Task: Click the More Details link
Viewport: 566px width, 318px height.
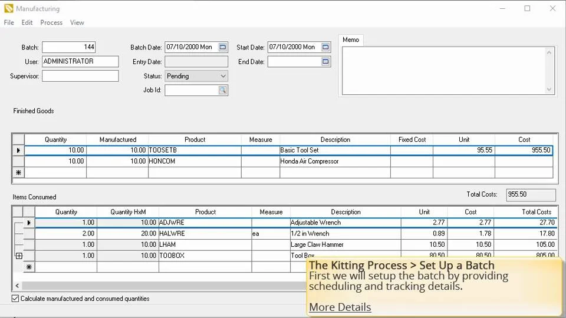Action: (x=340, y=307)
